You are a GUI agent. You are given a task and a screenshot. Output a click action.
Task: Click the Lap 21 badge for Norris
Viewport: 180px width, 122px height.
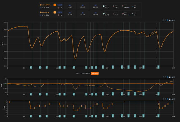(60, 12)
